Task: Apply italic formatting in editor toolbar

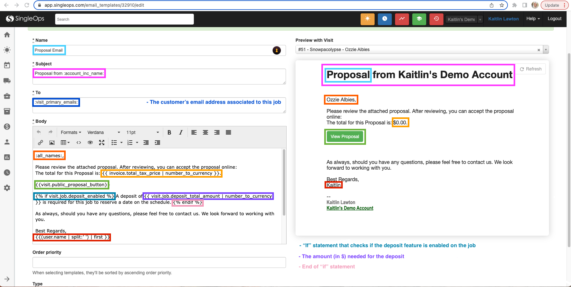Action: [181, 132]
